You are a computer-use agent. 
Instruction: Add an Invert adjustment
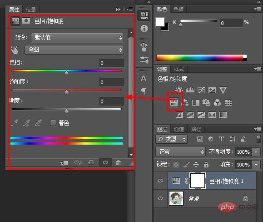(179, 115)
